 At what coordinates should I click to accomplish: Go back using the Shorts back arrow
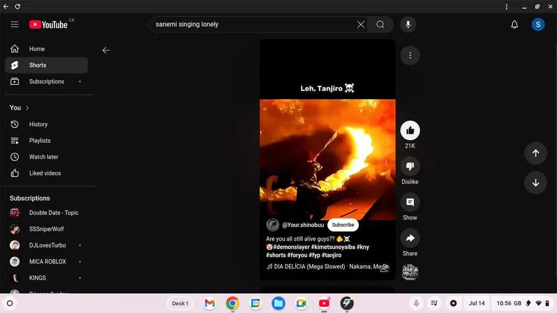point(106,50)
